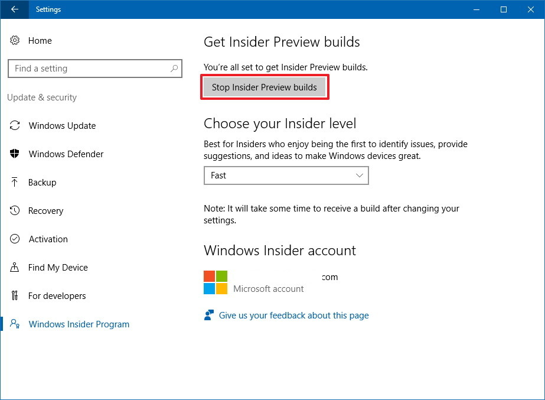This screenshot has width=545, height=400.
Task: Select the Windows Update sync icon
Action: tap(15, 125)
